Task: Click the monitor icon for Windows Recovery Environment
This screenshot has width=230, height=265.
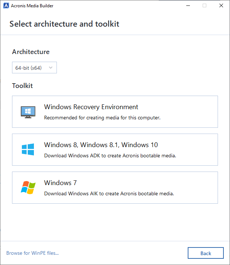Action: tap(28, 112)
